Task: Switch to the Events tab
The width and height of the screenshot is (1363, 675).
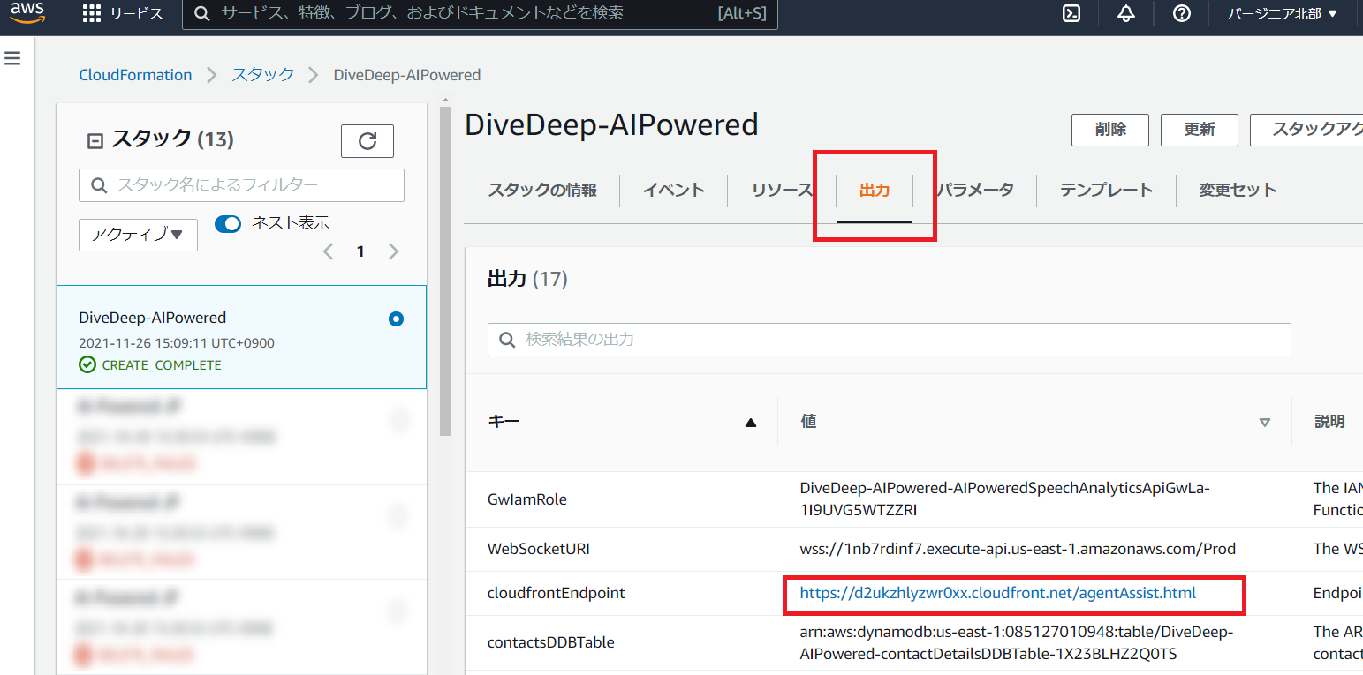Action: coord(673,190)
